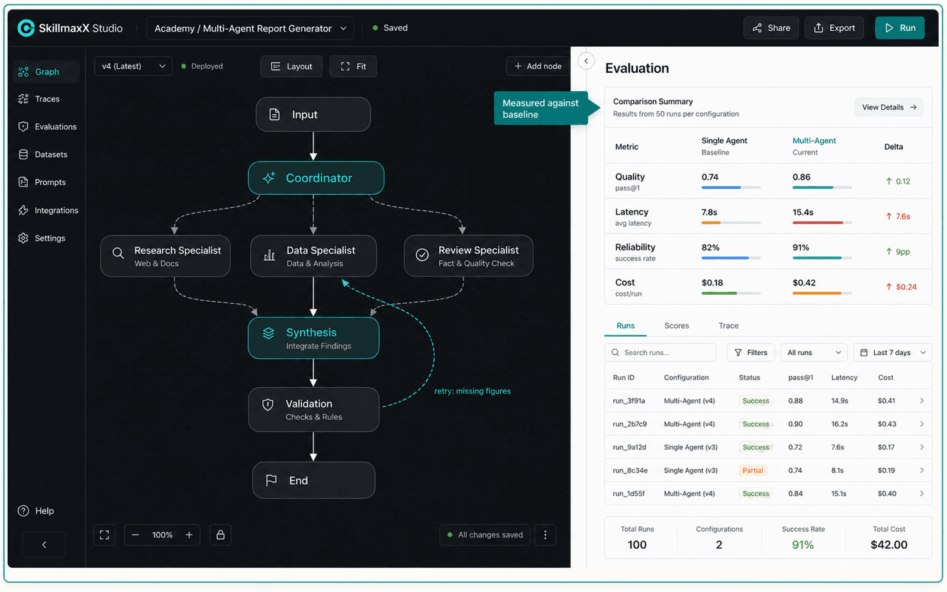
Task: Open Settings in the sidebar
Action: coord(41,238)
